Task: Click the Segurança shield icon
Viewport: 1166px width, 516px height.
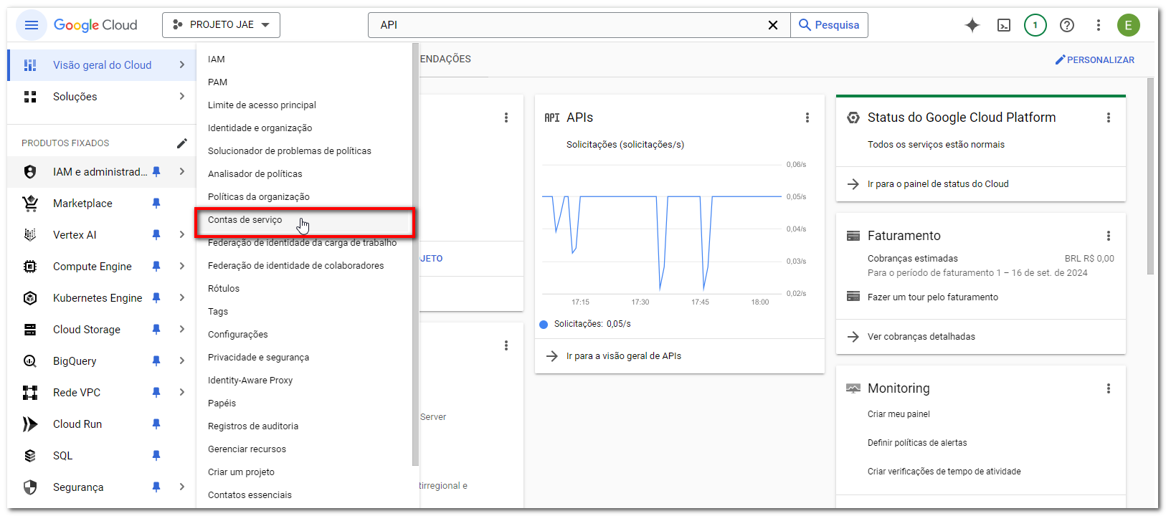Action: (x=30, y=487)
